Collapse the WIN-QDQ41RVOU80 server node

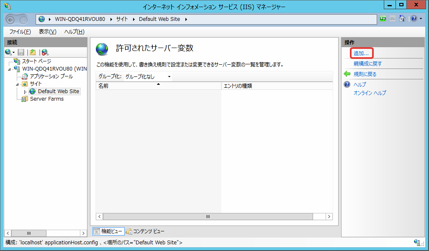[x=10, y=69]
